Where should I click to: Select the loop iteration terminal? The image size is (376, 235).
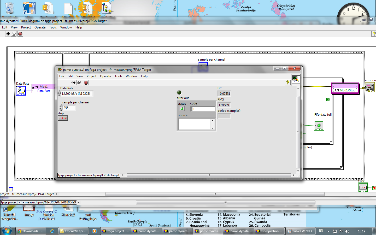coord(11,189)
